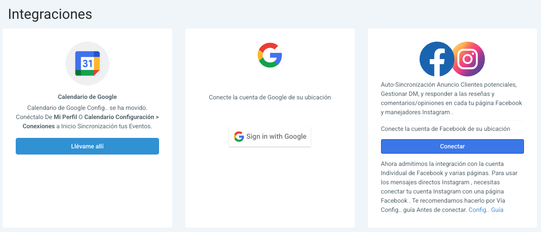Image resolution: width=541 pixels, height=232 pixels.
Task: Click the bold "Conexiones" text
Action: 38,126
